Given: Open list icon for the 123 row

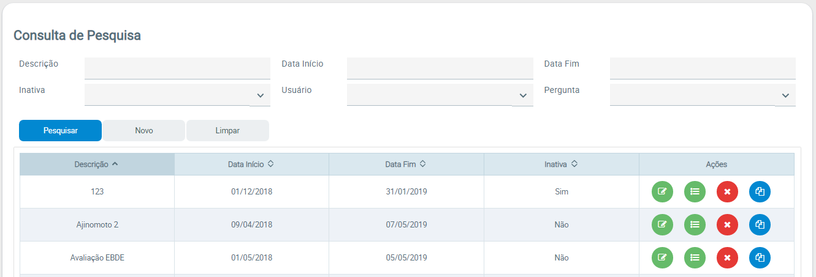Looking at the screenshot, I should coord(695,191).
